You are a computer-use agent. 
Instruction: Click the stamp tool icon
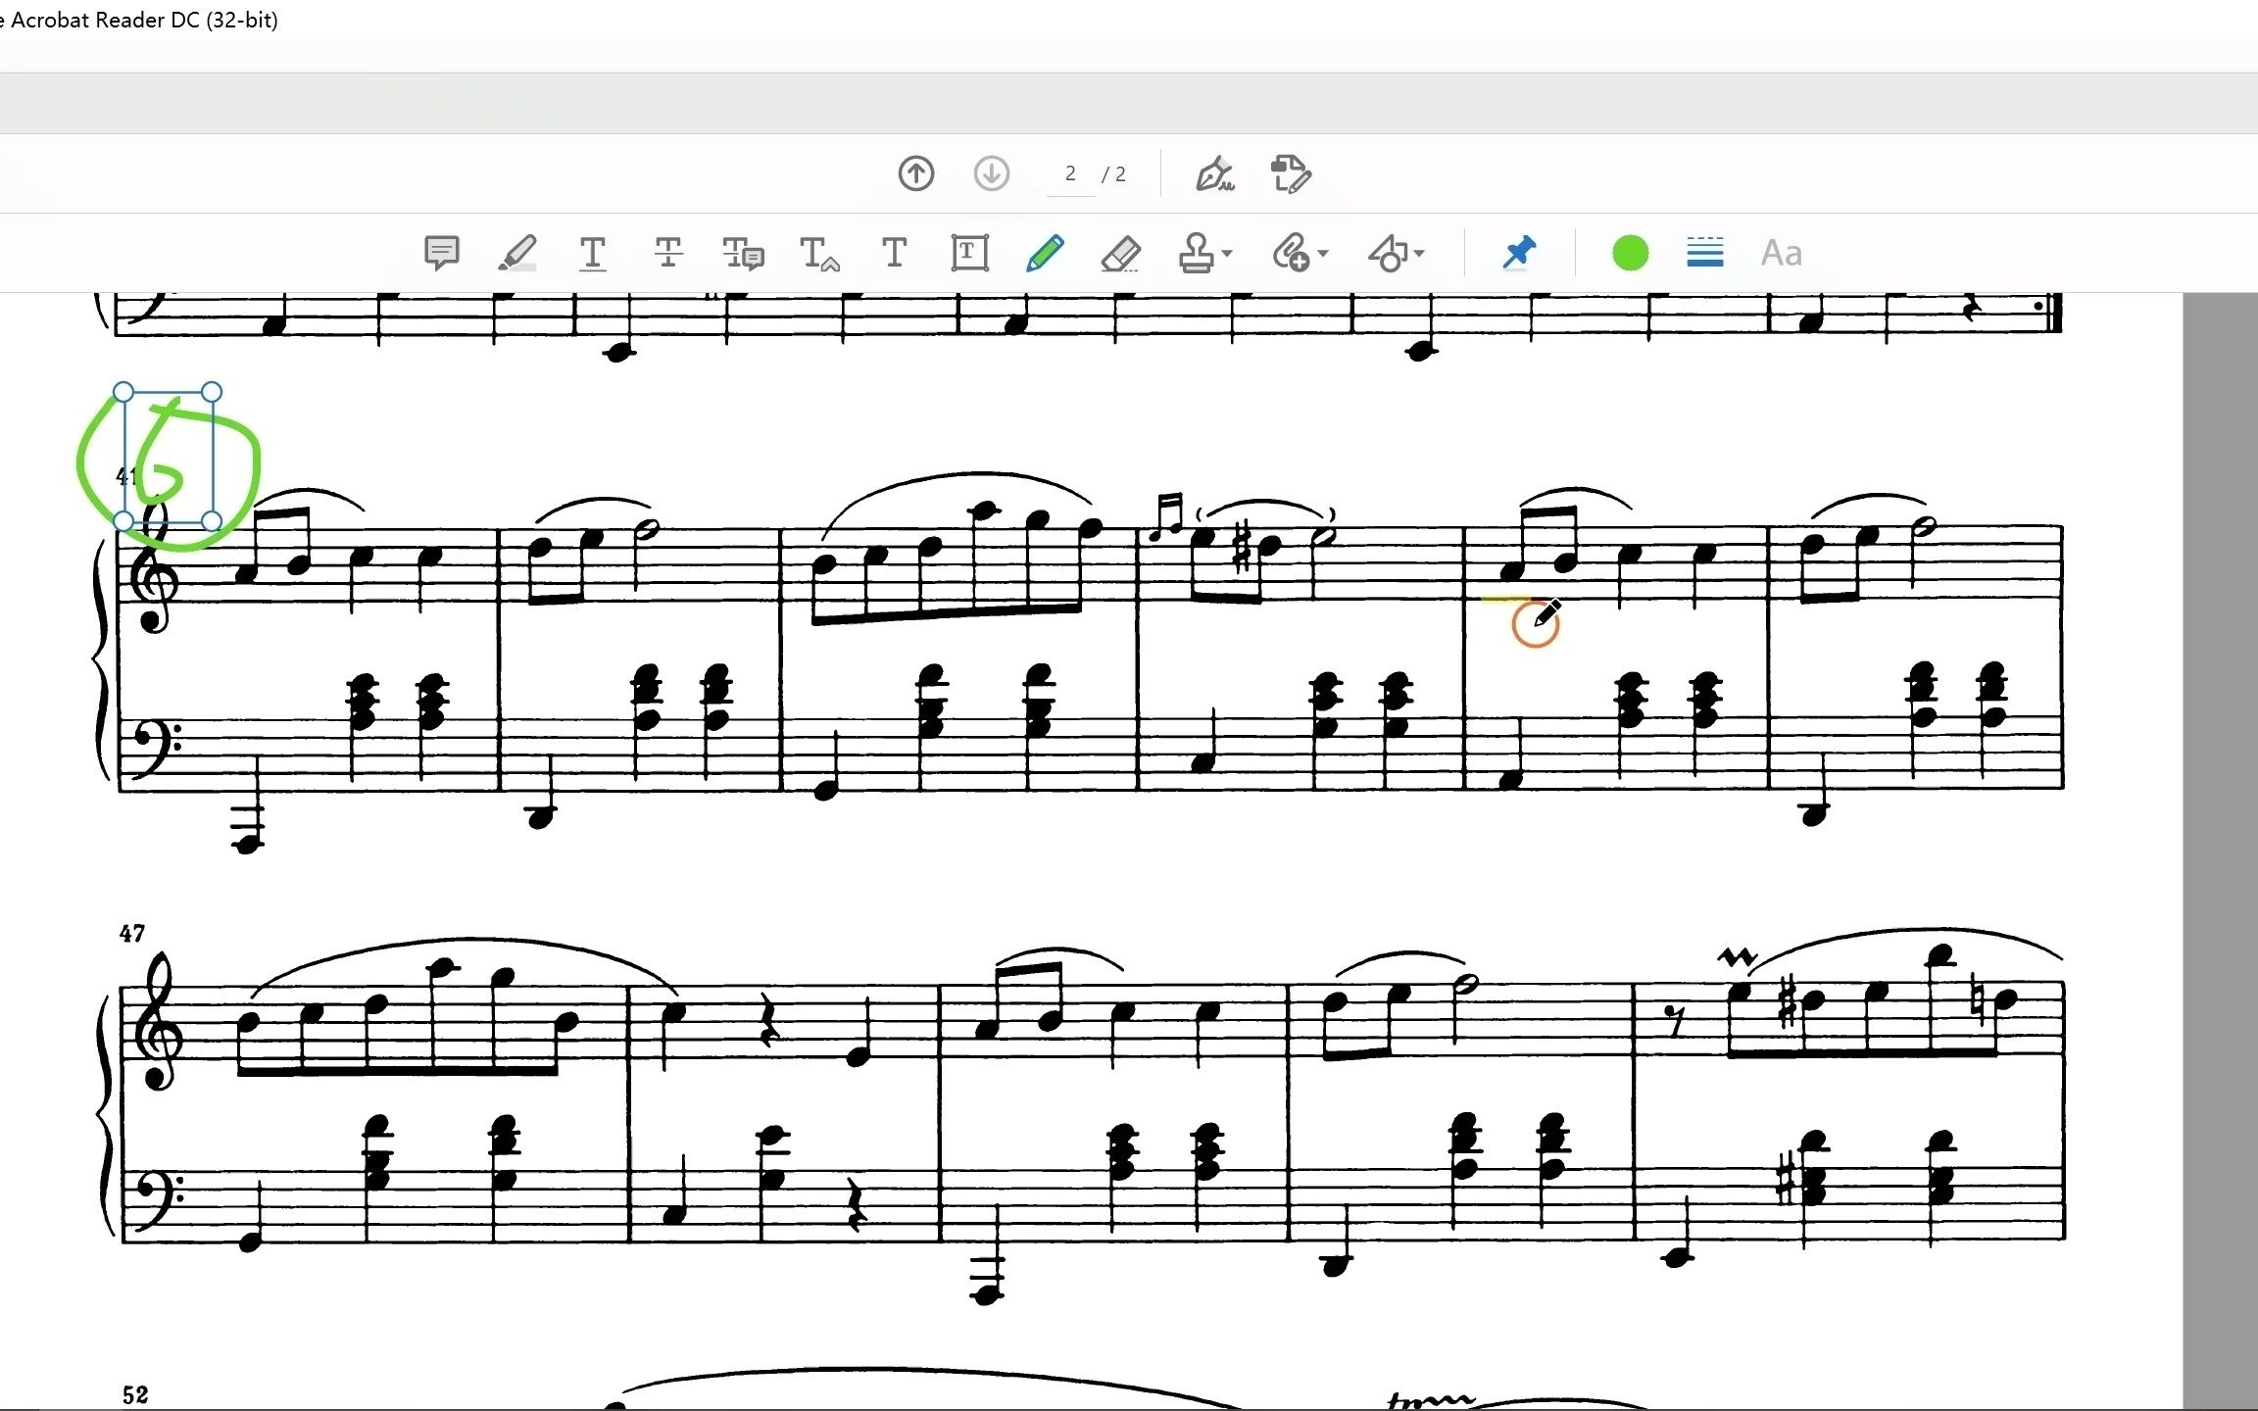(1196, 253)
